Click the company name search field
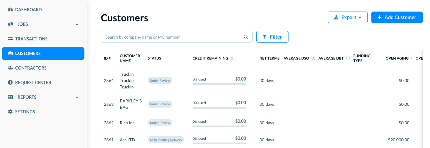The image size is (430, 148). 172,37
